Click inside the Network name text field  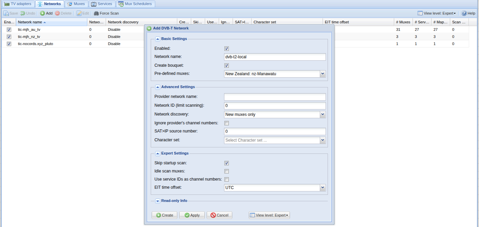275,57
